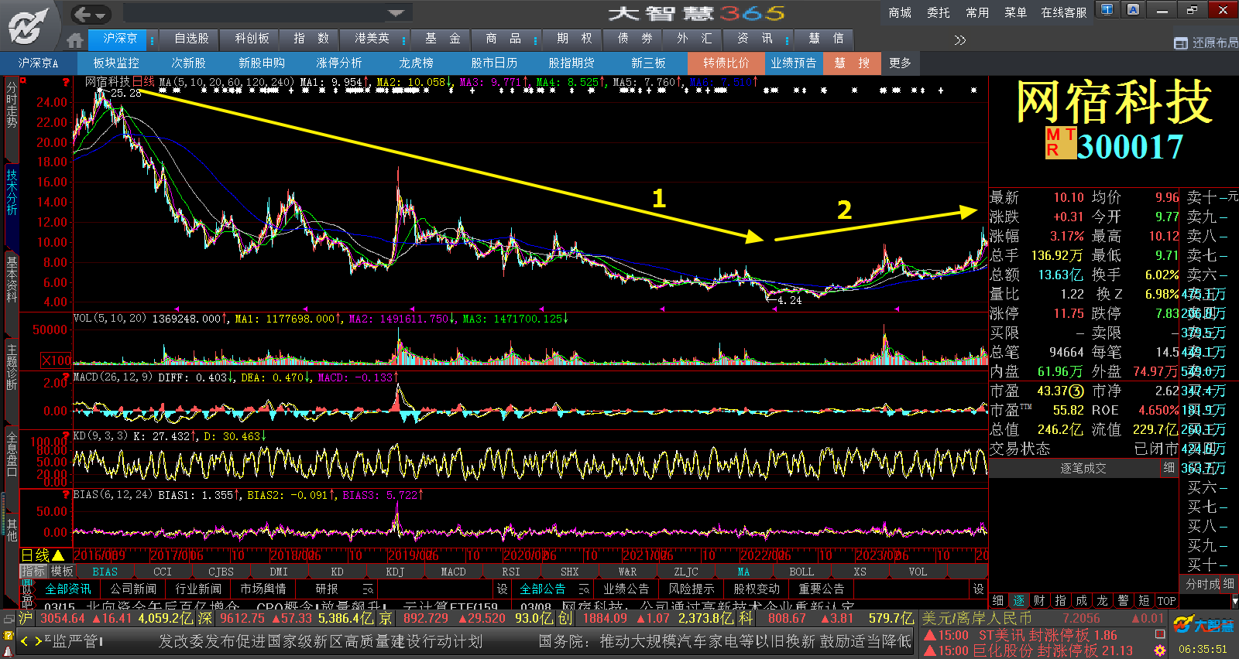
Task: Click the 业绩预告 button
Action: coord(794,63)
